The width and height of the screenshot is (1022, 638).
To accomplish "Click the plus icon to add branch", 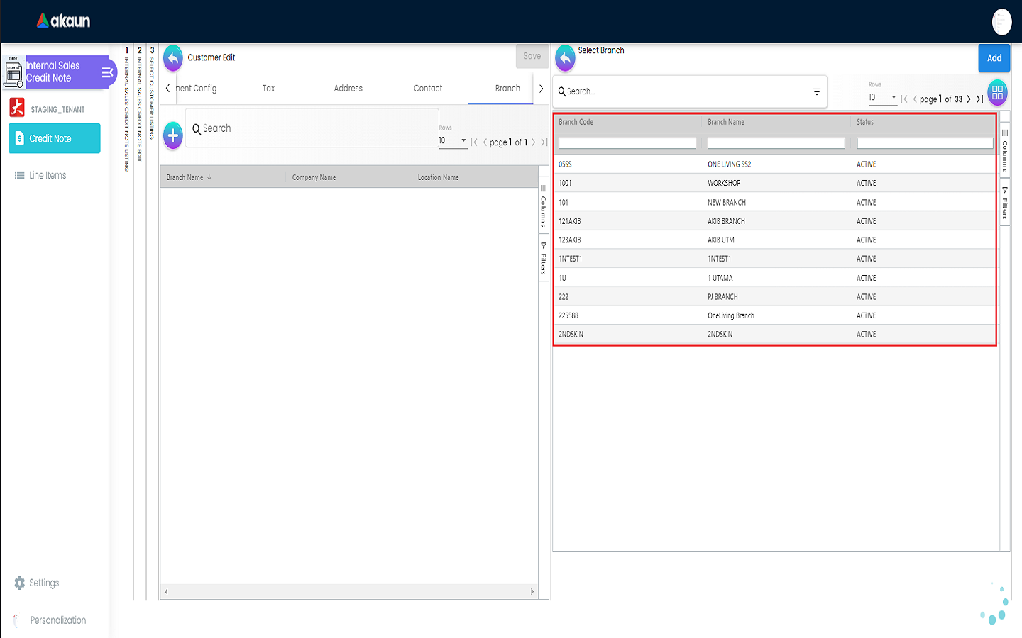I will [x=173, y=135].
